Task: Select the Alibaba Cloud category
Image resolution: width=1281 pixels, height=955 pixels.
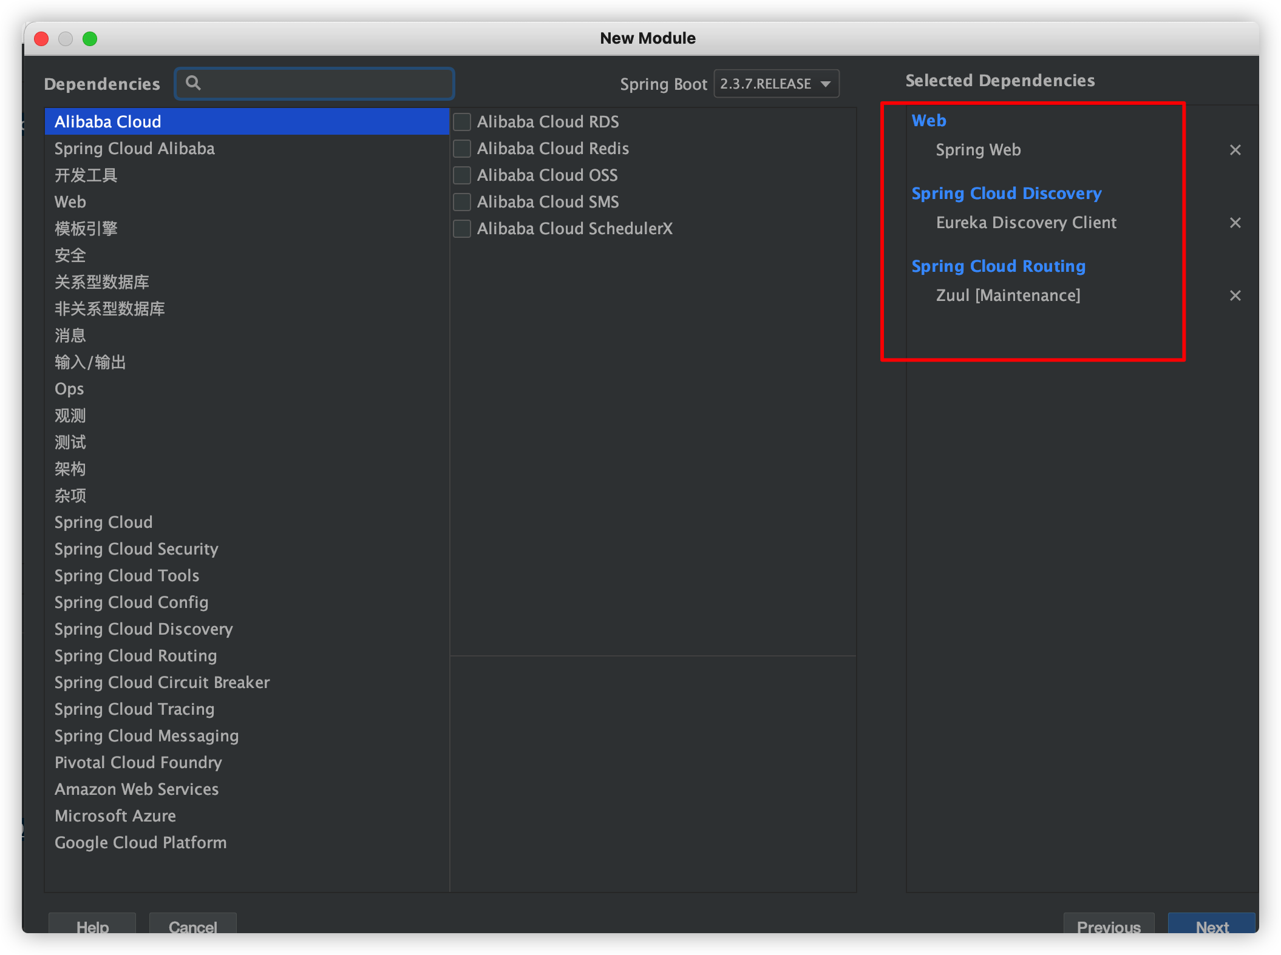Action: coord(246,122)
